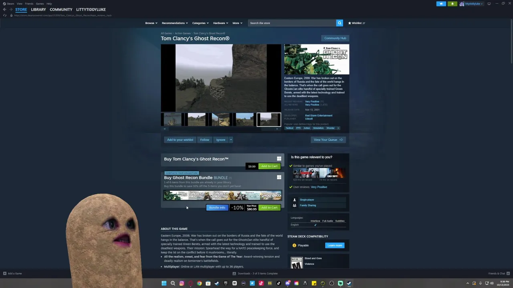Click the Windows platform icon beside Ghost Recon Bundle
The image size is (513, 288).
279,177
